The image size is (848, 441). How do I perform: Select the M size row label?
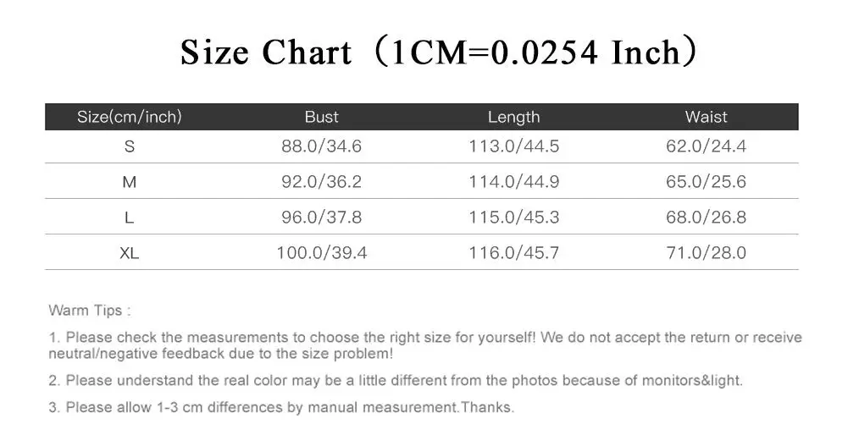click(130, 182)
